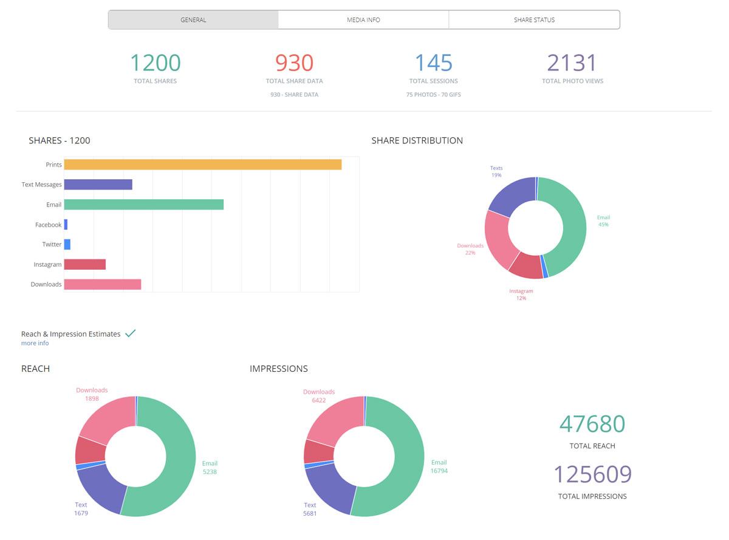
Task: Open the 'more info' link
Action: 35,343
